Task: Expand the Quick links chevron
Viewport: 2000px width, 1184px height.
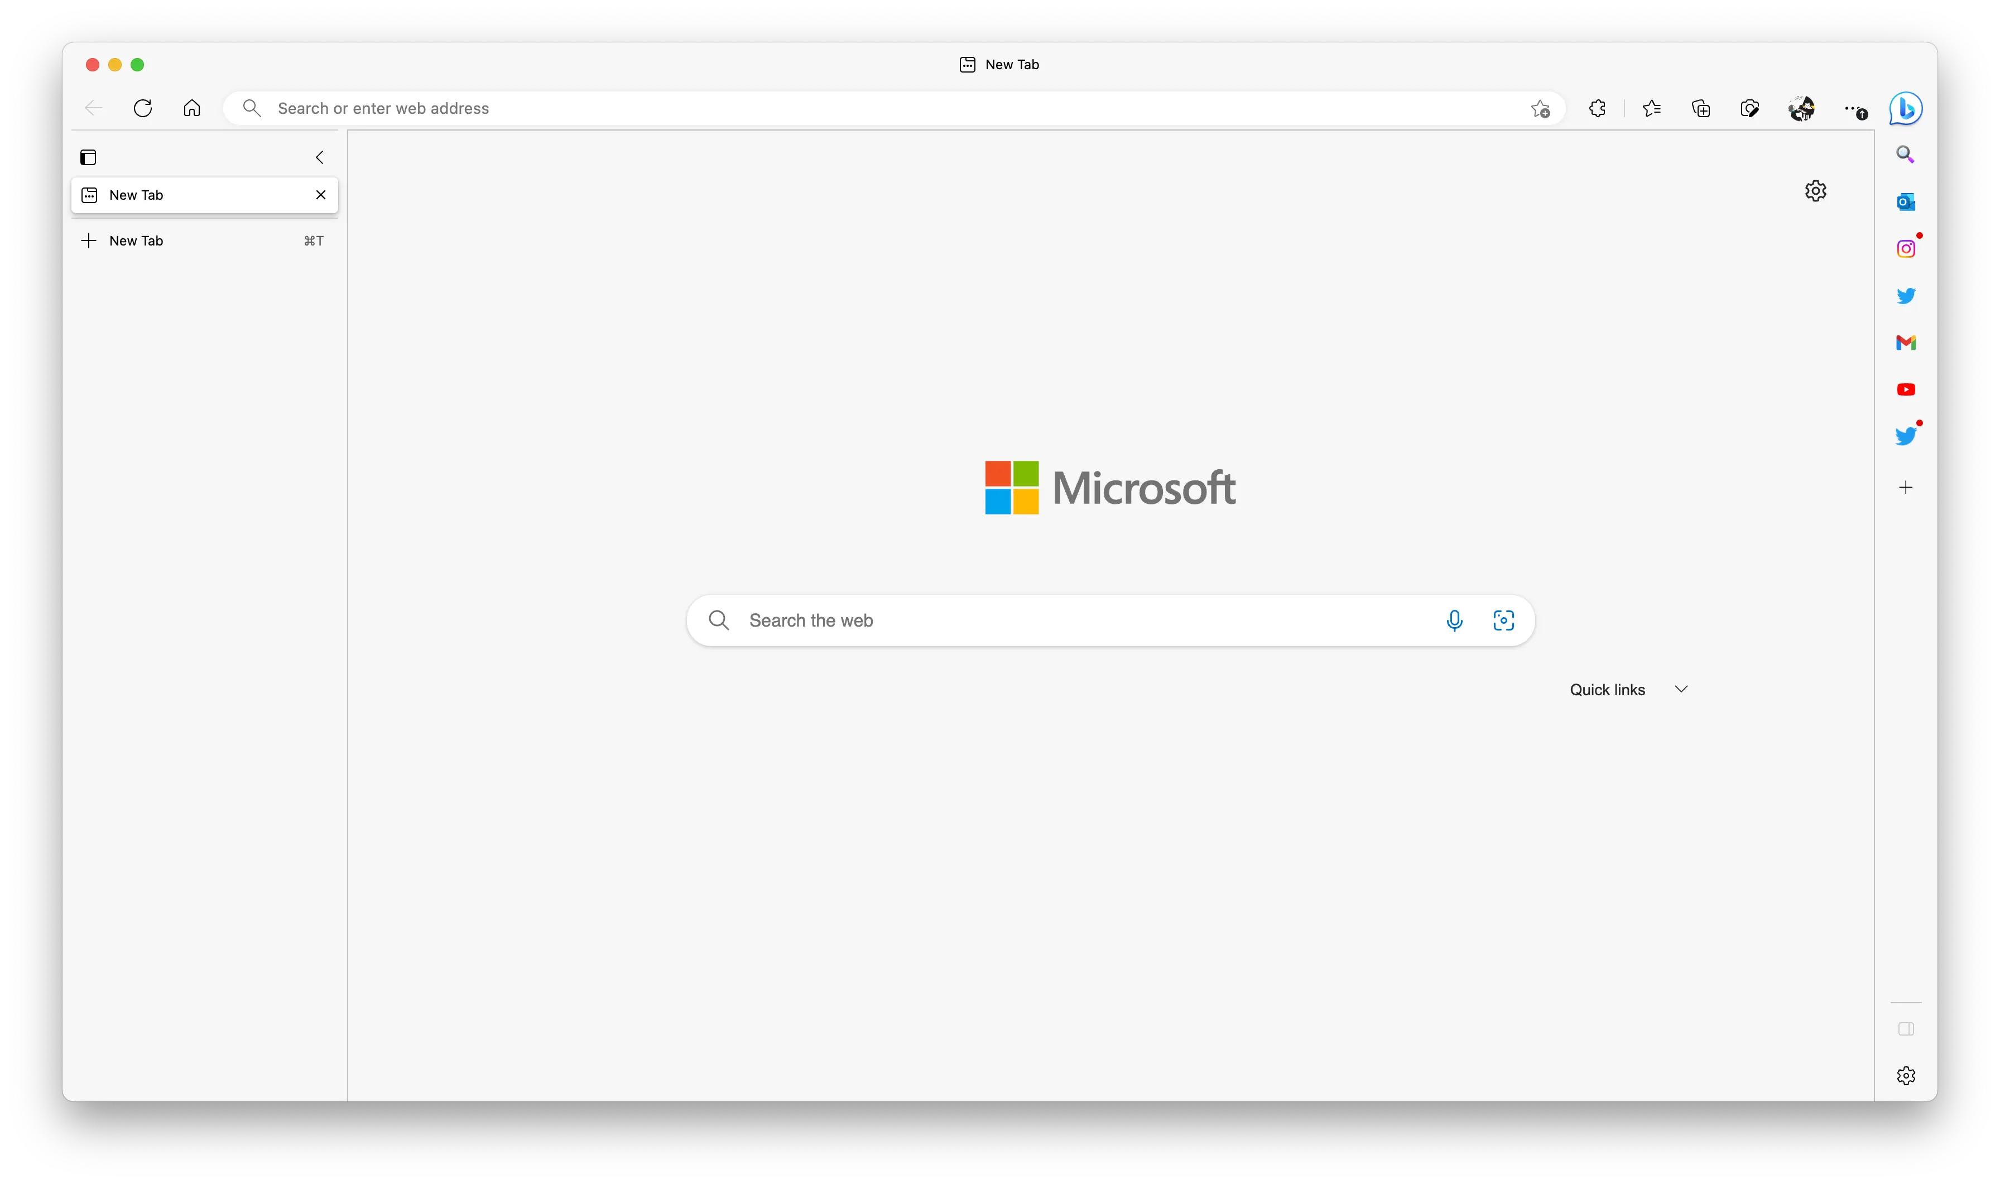Action: click(x=1681, y=689)
